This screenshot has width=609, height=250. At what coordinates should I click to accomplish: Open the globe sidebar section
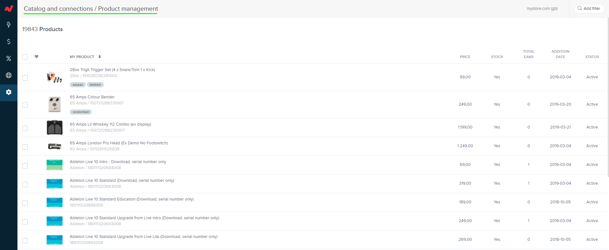click(x=9, y=75)
